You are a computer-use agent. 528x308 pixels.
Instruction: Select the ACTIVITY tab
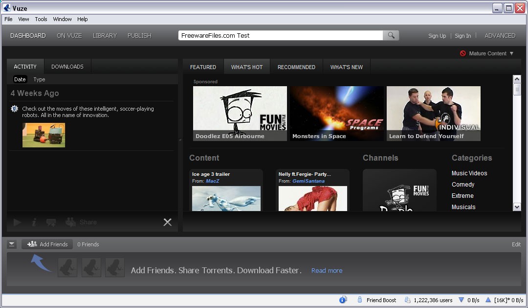point(25,67)
